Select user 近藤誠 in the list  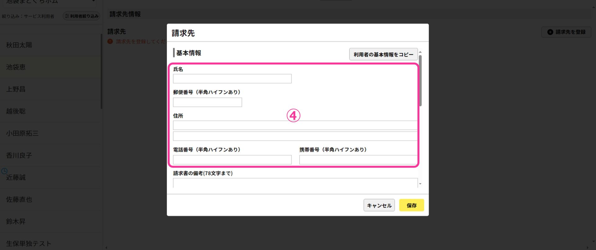tap(50, 177)
